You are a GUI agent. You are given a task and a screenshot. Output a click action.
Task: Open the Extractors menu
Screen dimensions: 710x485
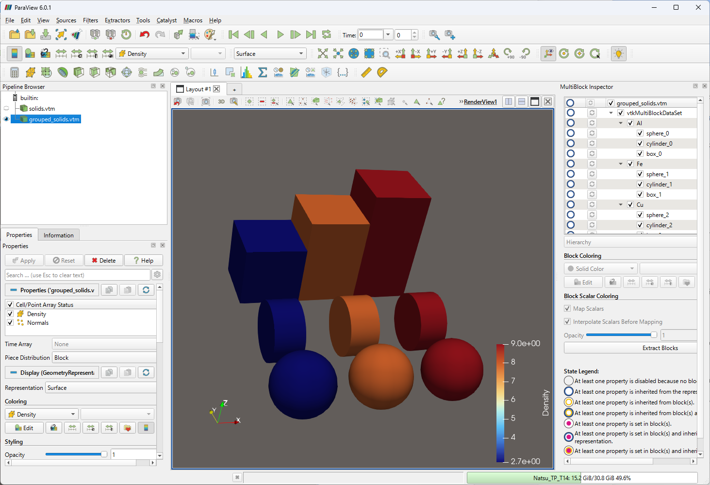(x=117, y=20)
